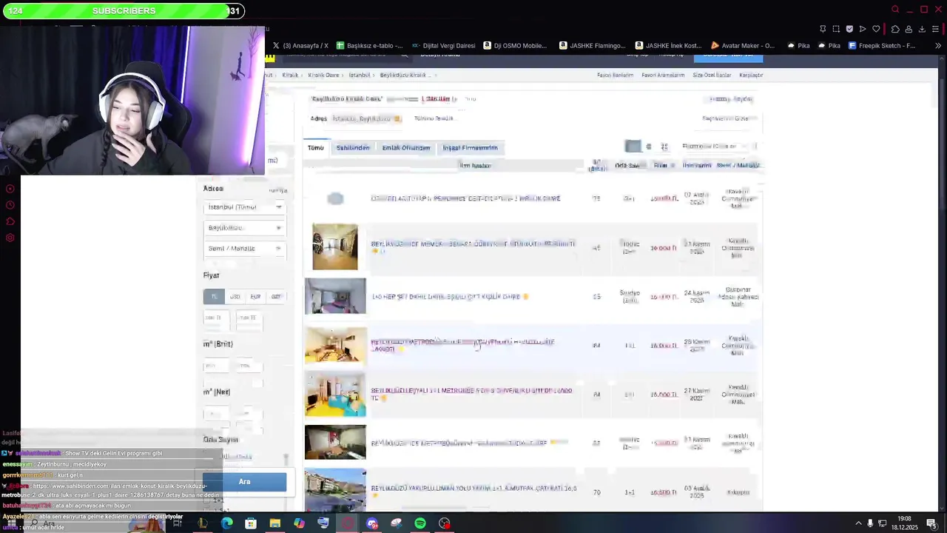Open Microsoft Edge from the taskbar
This screenshot has width=947, height=533.
pos(227,523)
